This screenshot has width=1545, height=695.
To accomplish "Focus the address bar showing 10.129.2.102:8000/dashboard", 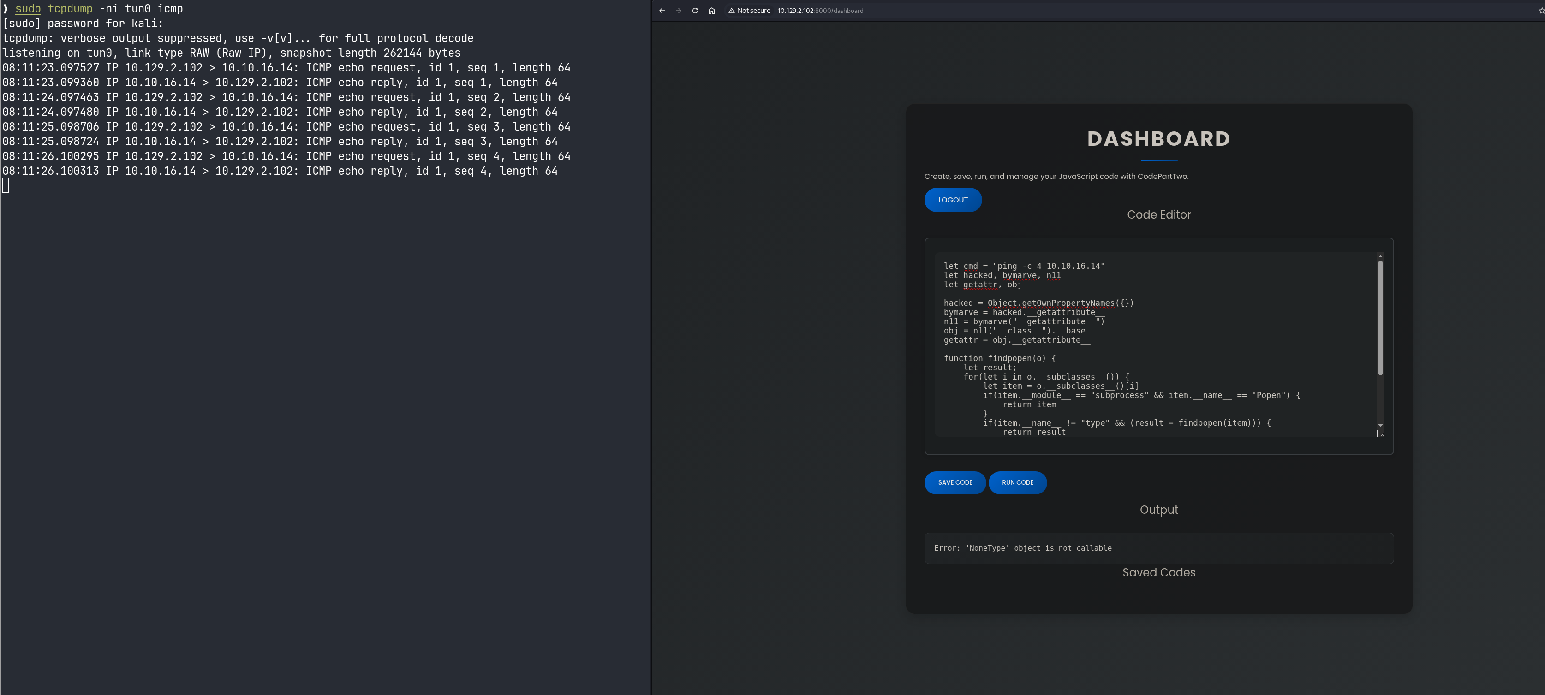I will point(820,11).
